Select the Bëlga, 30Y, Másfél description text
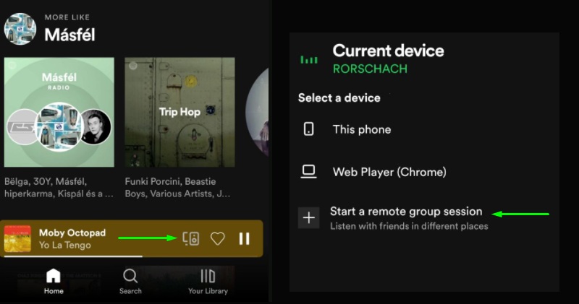The height and width of the screenshot is (304, 579). pos(59,188)
